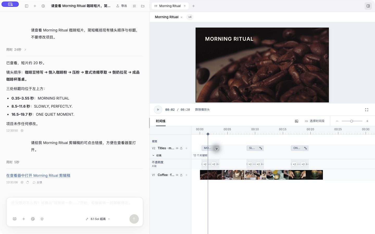
Task: Hide the V2 Titles track with the eye
Action: pos(177,148)
